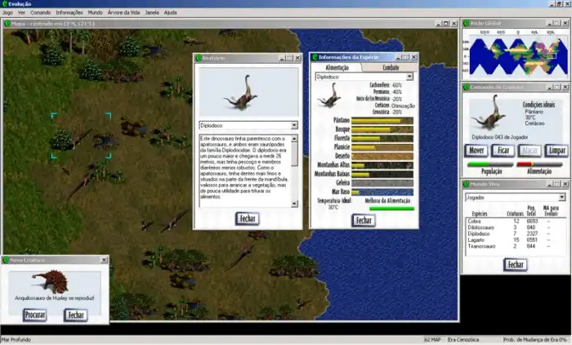Click the Diplodoco thumbnail in Informações da Espécie

point(329,96)
